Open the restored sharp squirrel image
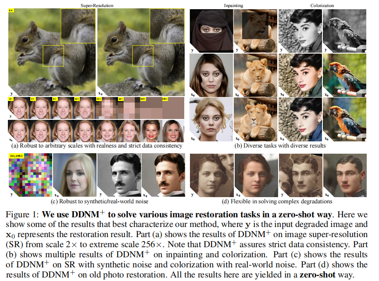379x281 pixels. [x=141, y=52]
